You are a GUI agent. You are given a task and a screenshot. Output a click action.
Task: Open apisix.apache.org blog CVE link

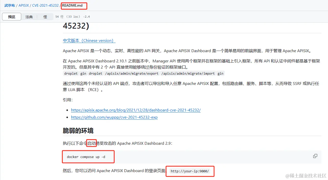click(136, 110)
